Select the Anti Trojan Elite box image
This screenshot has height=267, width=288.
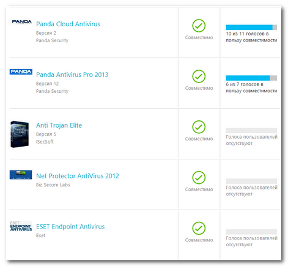point(20,134)
